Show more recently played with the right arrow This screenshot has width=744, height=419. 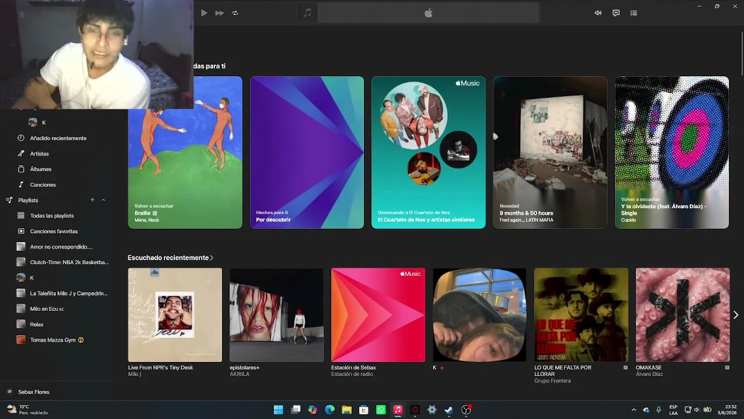click(735, 315)
